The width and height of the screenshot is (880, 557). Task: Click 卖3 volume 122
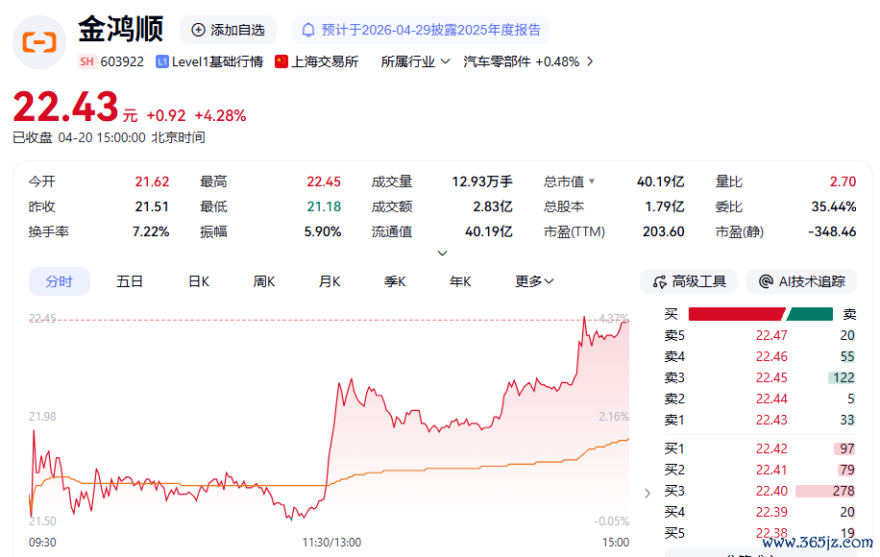pos(843,377)
